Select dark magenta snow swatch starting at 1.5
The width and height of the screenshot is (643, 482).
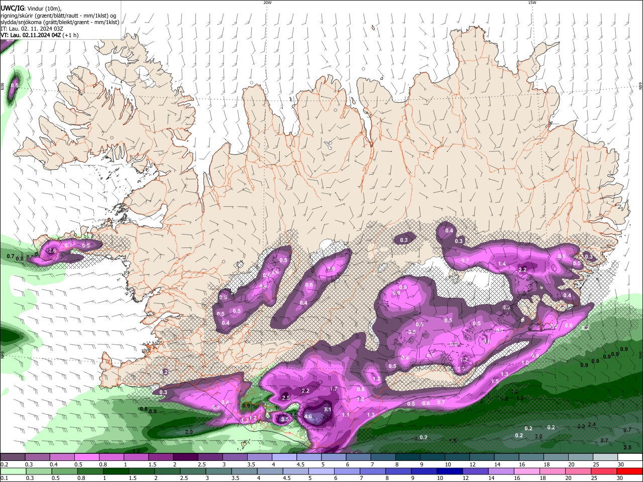pyautogui.click(x=160, y=457)
